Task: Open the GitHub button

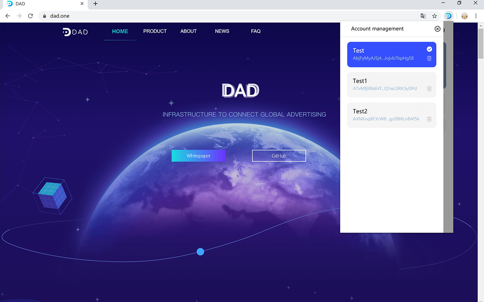Action: 279,156
